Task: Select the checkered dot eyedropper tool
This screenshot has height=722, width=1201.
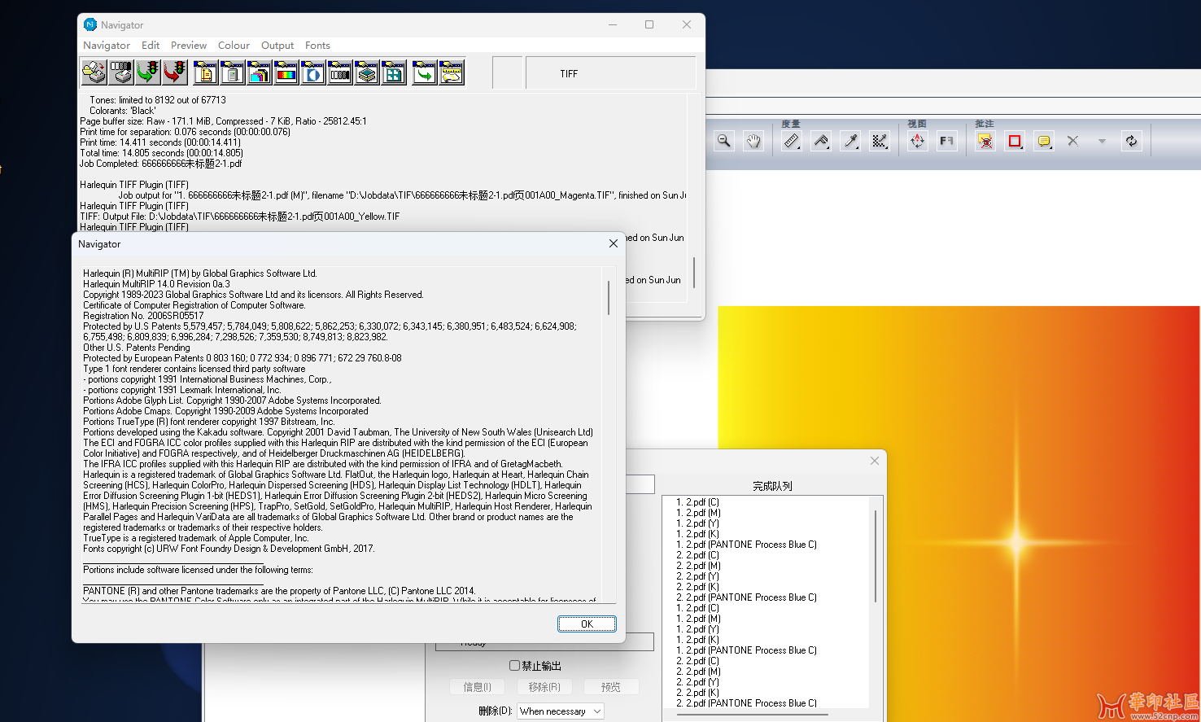Action: 880,141
